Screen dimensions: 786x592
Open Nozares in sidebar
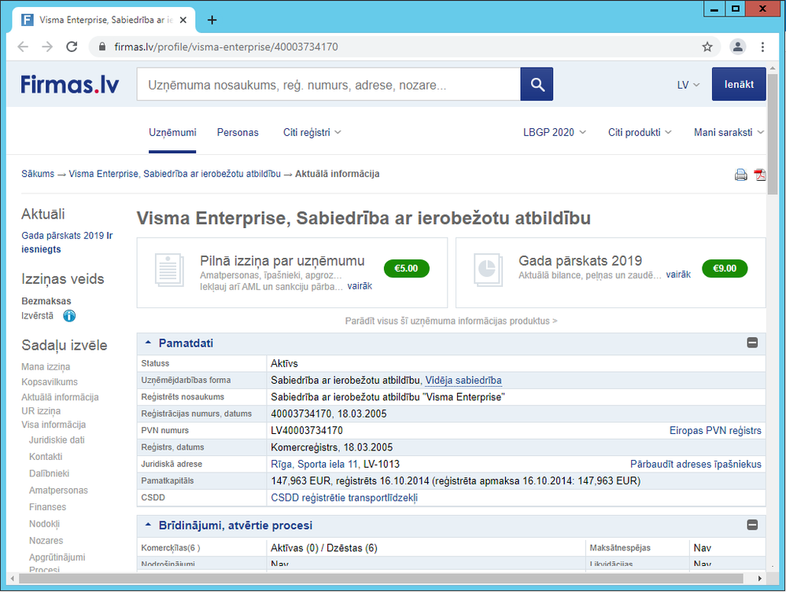pos(46,541)
